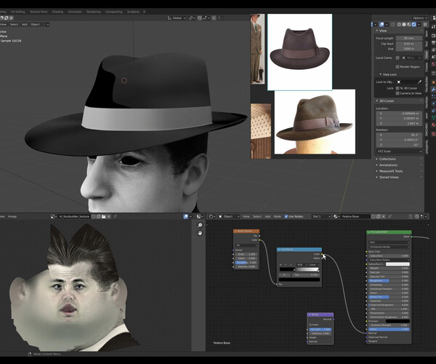436x364 pixels.
Task: Click the pin icon next to Fedora Base material
Action: tap(389, 216)
